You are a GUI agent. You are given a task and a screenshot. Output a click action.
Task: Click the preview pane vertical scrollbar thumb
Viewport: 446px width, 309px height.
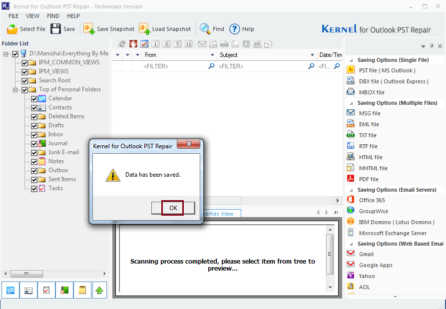pos(330,255)
